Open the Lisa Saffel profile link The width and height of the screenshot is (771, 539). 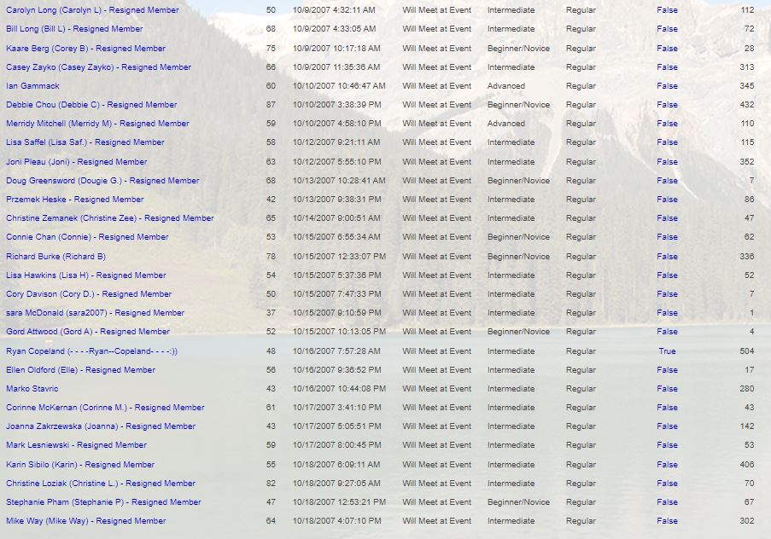85,142
